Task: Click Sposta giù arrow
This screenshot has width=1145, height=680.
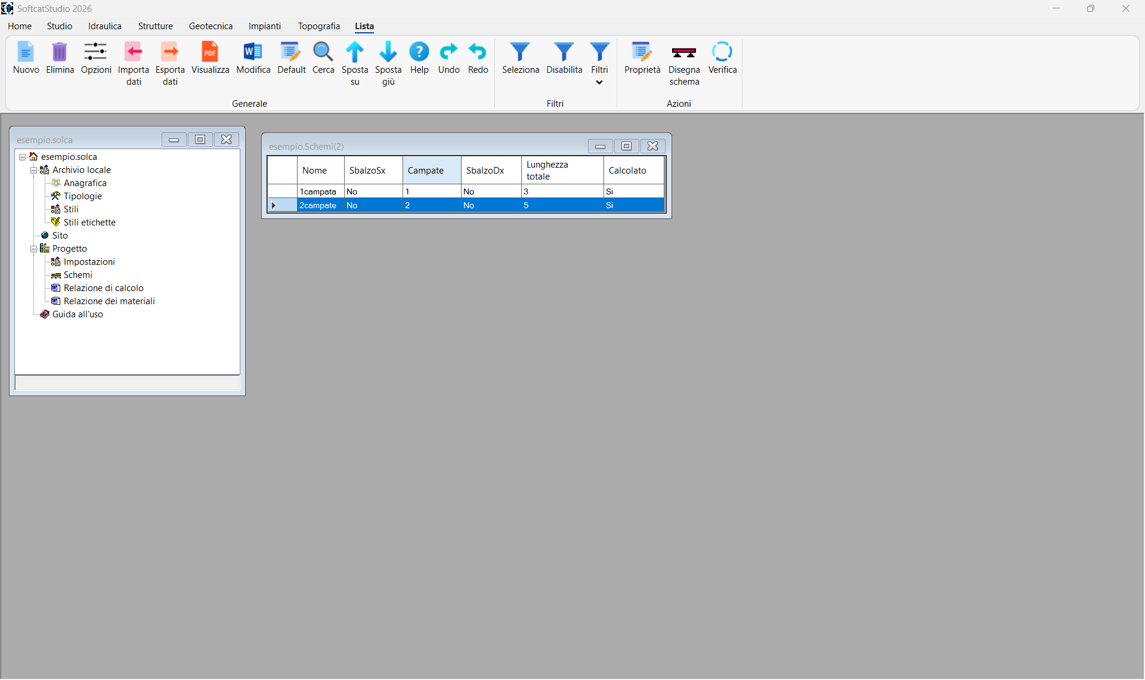Action: 388,52
